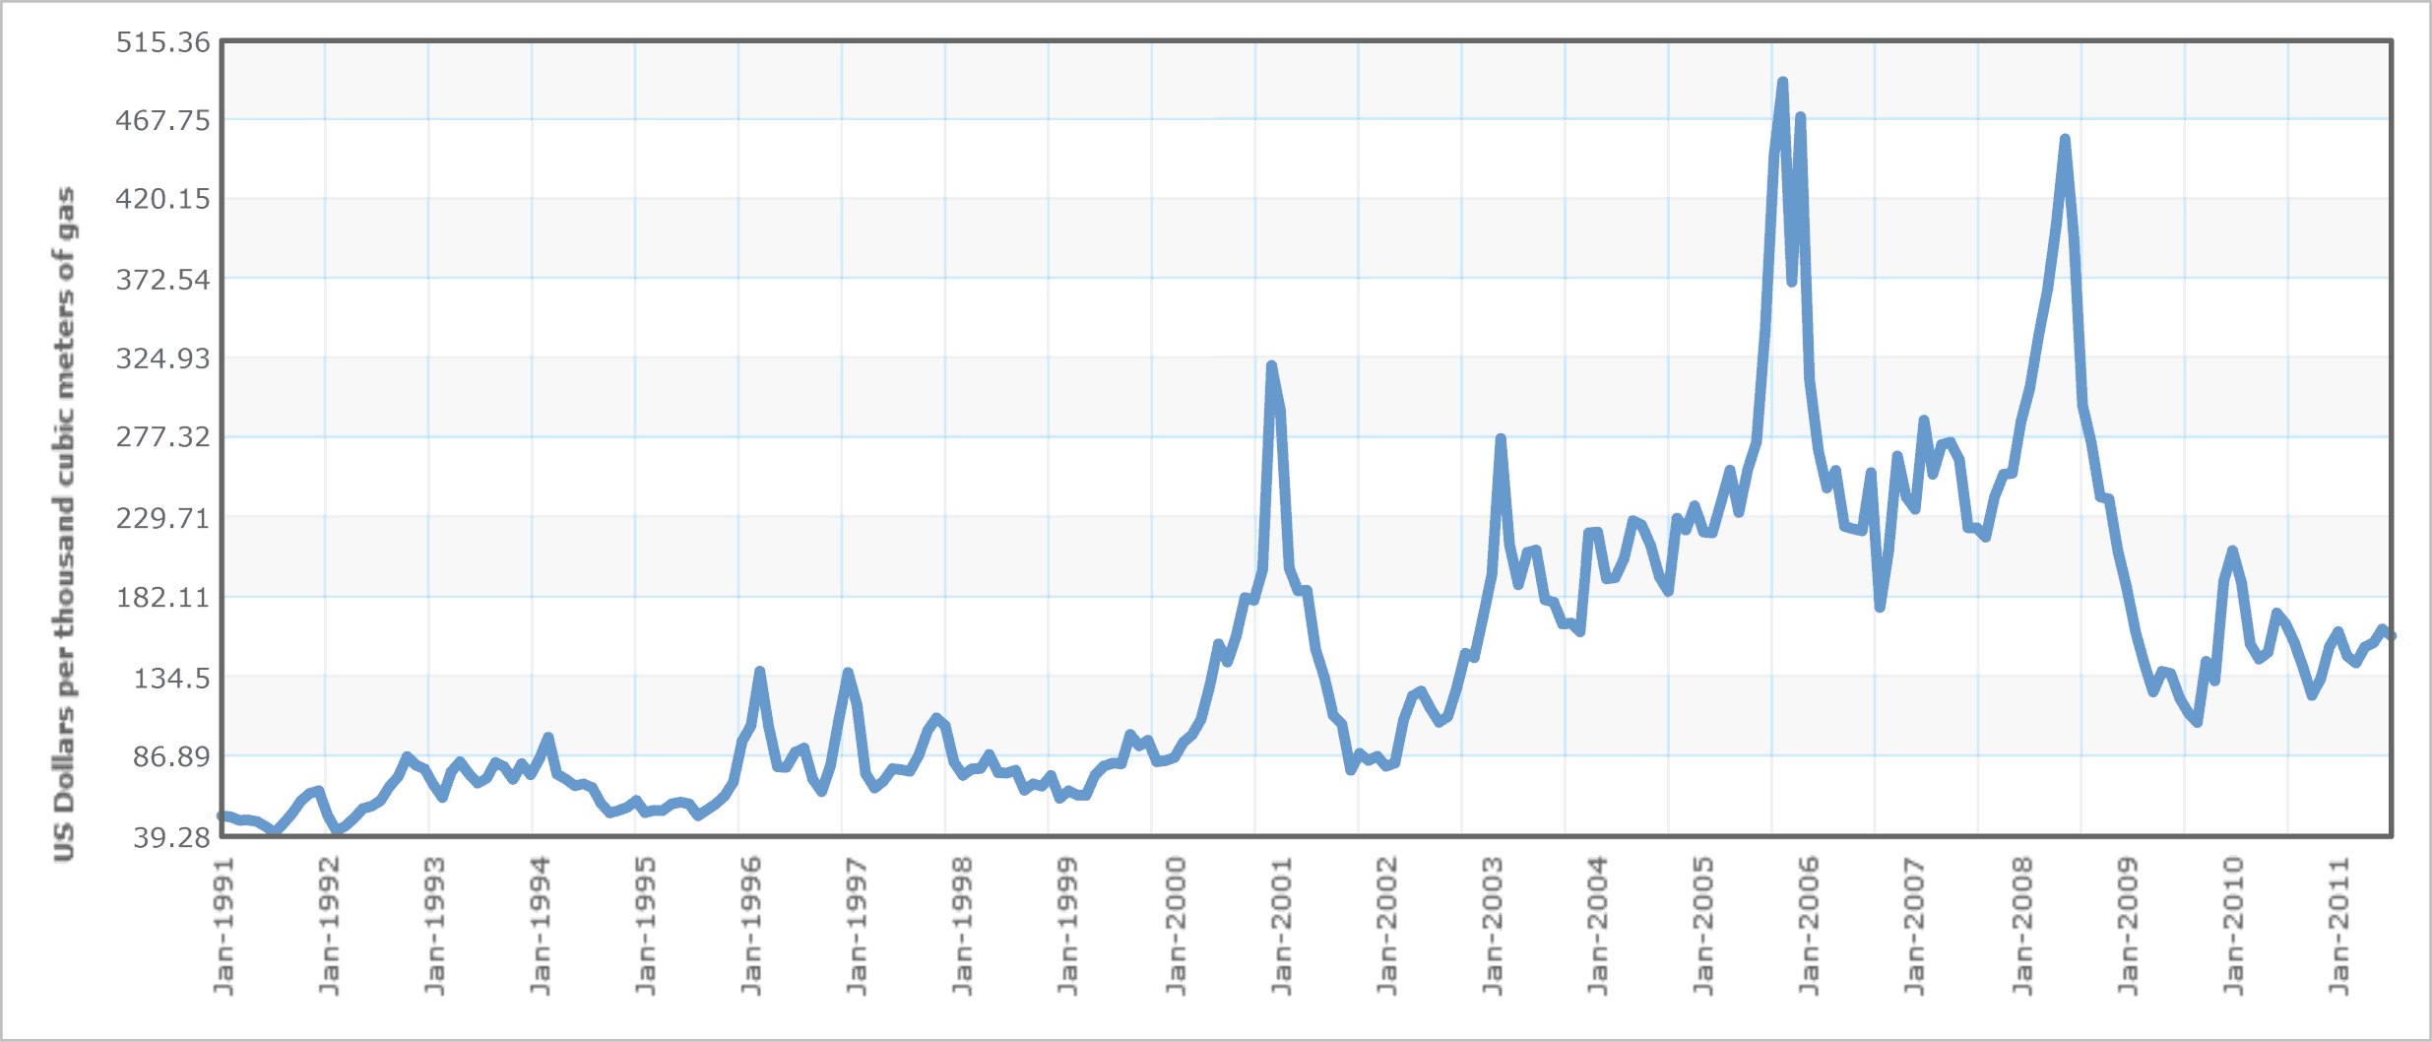This screenshot has width=2432, height=1042.
Task: Click the 2008 price peak on the line
Action: tap(2065, 140)
